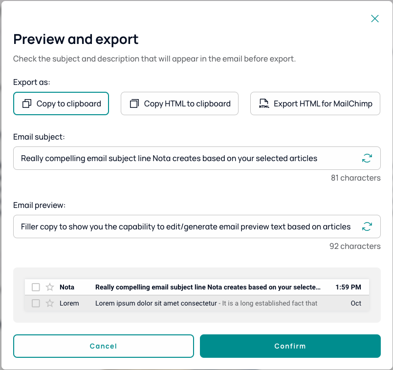Click into the Email subject text field

[x=186, y=158]
